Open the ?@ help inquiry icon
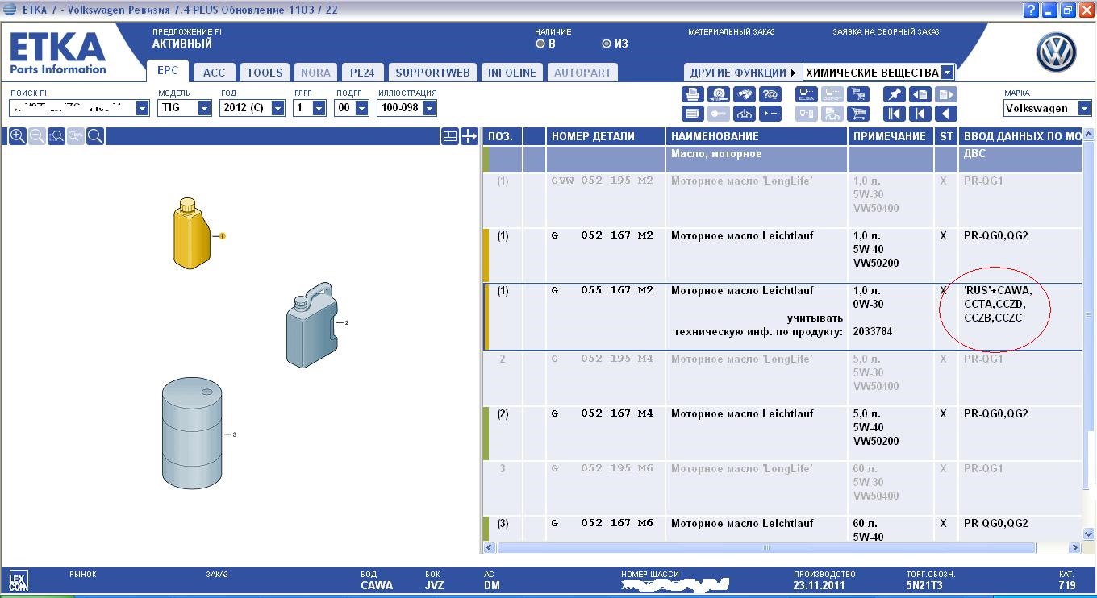Viewport: 1097px width, 598px height. pyautogui.click(x=772, y=95)
